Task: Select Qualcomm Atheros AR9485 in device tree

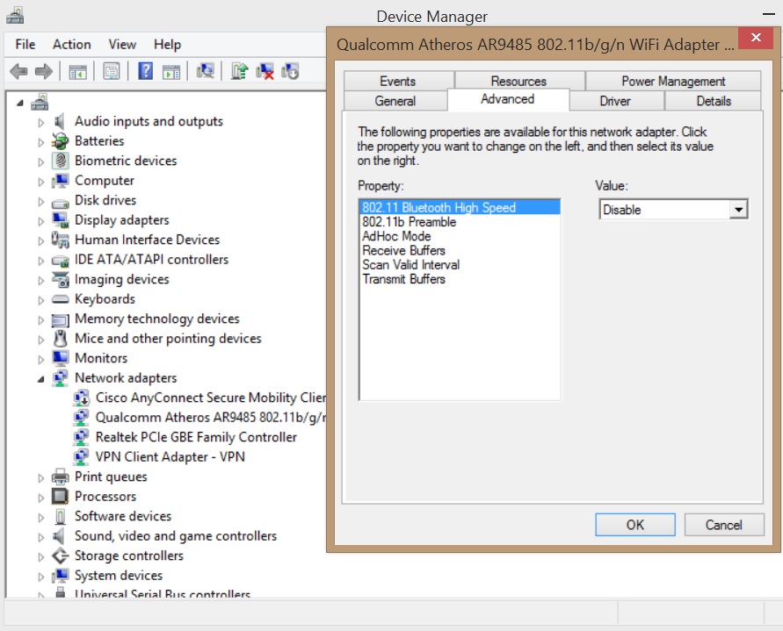Action: coord(210,418)
